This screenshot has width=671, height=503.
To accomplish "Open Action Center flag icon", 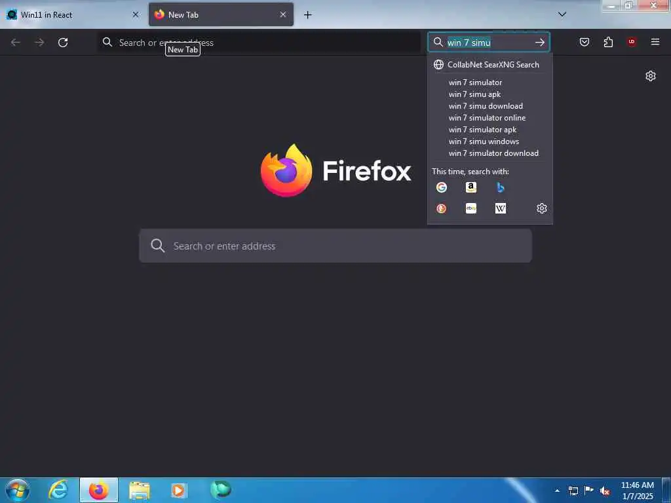I will (x=589, y=491).
